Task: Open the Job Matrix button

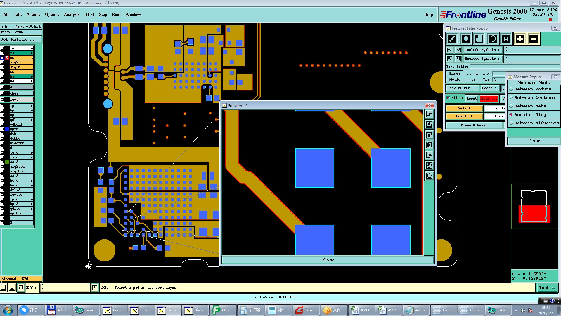Action: (20, 39)
